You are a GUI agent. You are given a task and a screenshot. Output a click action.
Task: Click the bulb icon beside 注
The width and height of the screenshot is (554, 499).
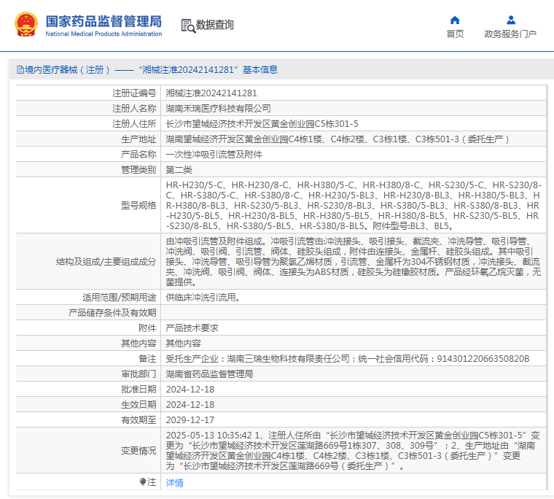[143, 481]
